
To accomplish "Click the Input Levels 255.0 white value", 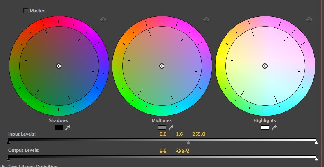I will tap(198, 134).
